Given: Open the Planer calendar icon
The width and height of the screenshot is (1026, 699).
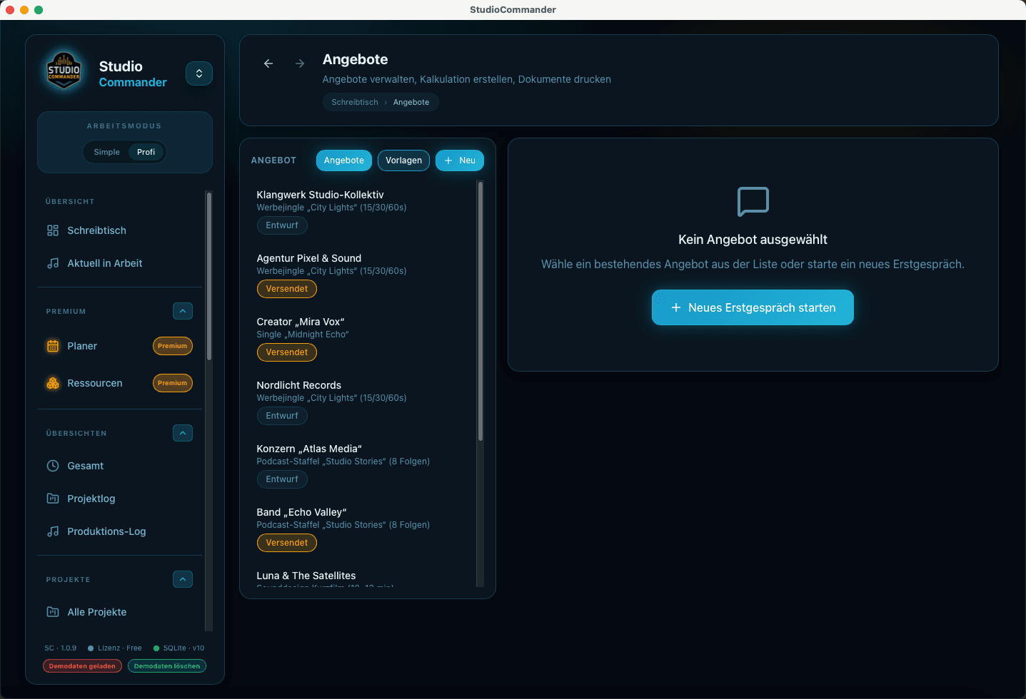Looking at the screenshot, I should 53,346.
